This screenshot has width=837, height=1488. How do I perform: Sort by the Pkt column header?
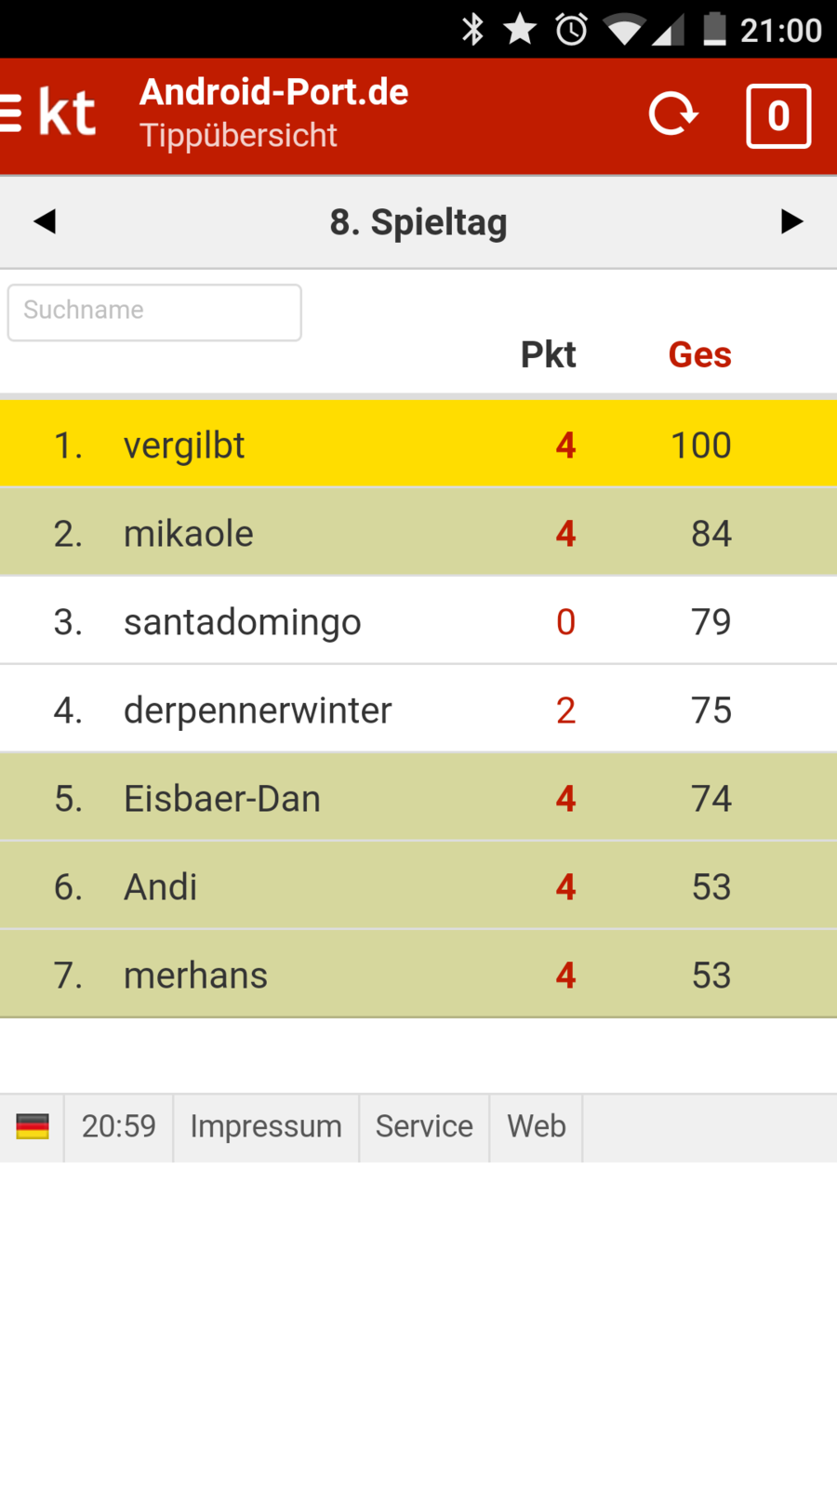tap(548, 354)
